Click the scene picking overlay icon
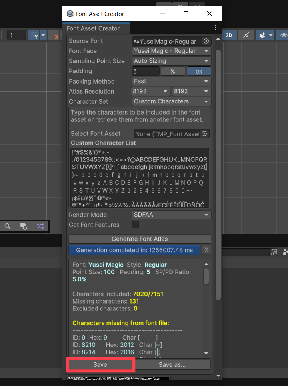This screenshot has height=386, width=288. point(24,226)
